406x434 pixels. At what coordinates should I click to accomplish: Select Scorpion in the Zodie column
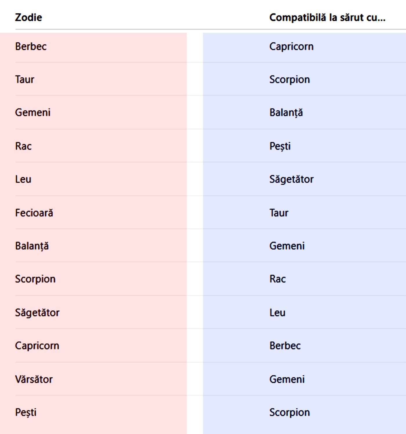[x=35, y=279]
